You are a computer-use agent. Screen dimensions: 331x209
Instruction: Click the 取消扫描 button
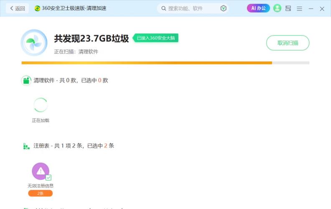[x=288, y=43]
